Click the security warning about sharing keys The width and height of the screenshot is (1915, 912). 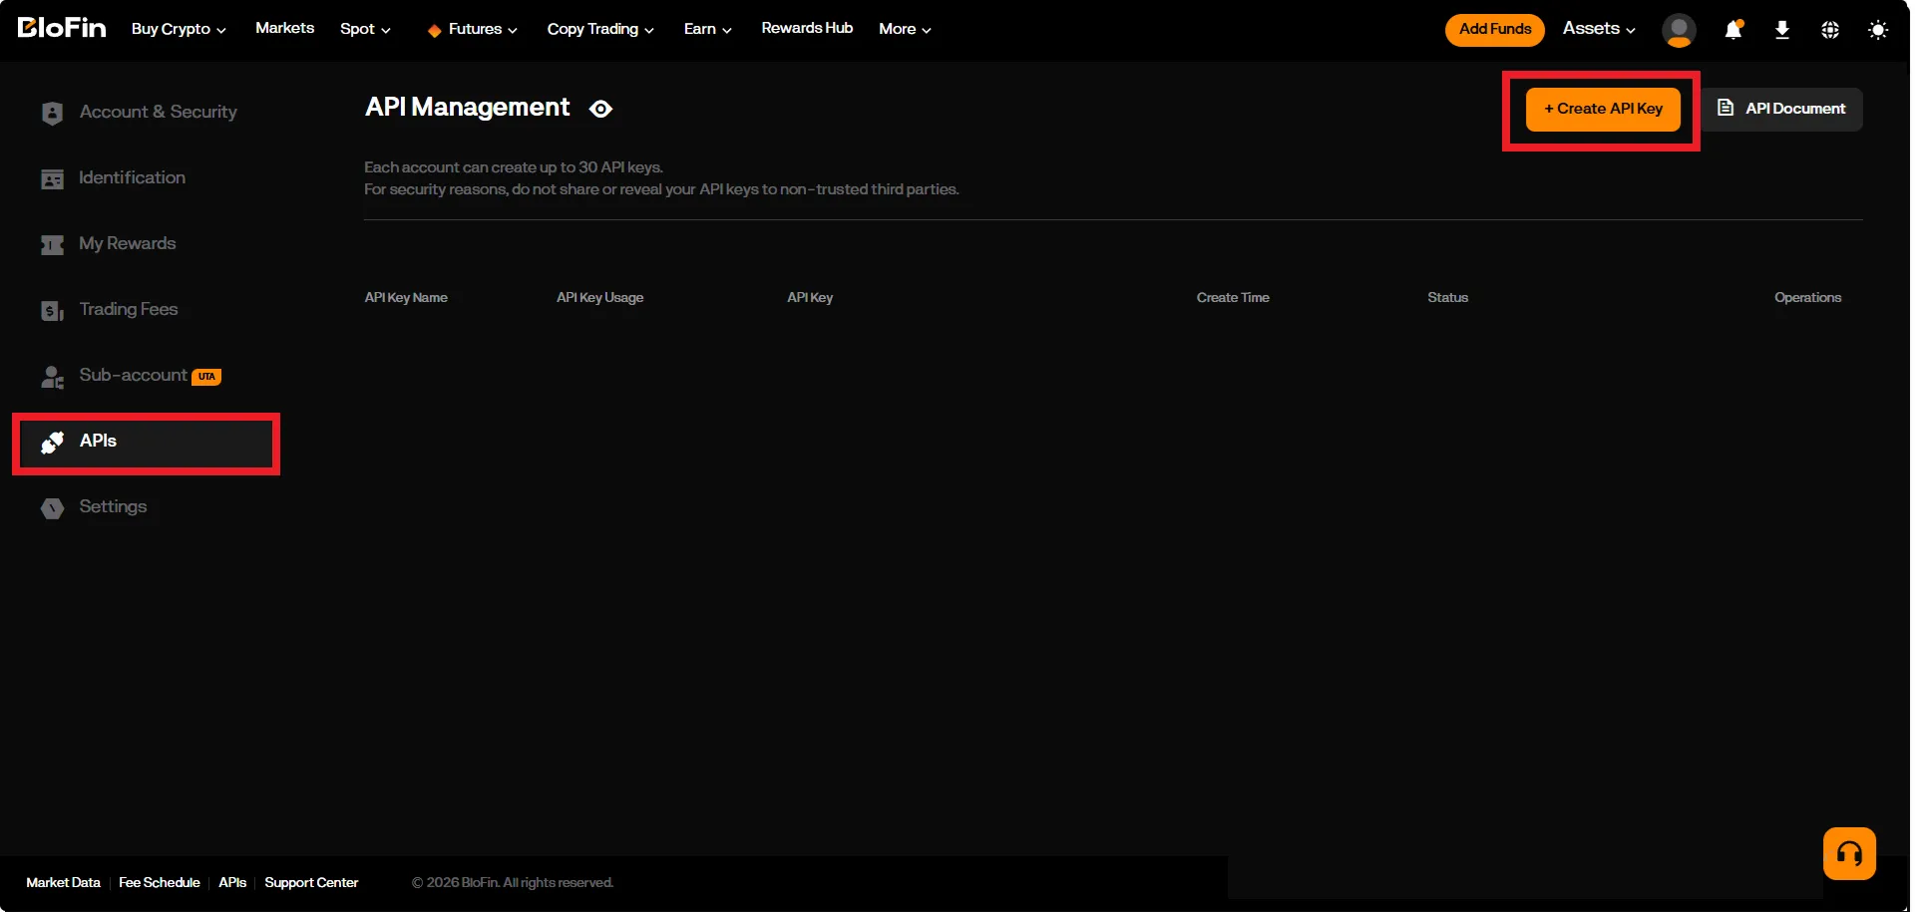(x=661, y=188)
